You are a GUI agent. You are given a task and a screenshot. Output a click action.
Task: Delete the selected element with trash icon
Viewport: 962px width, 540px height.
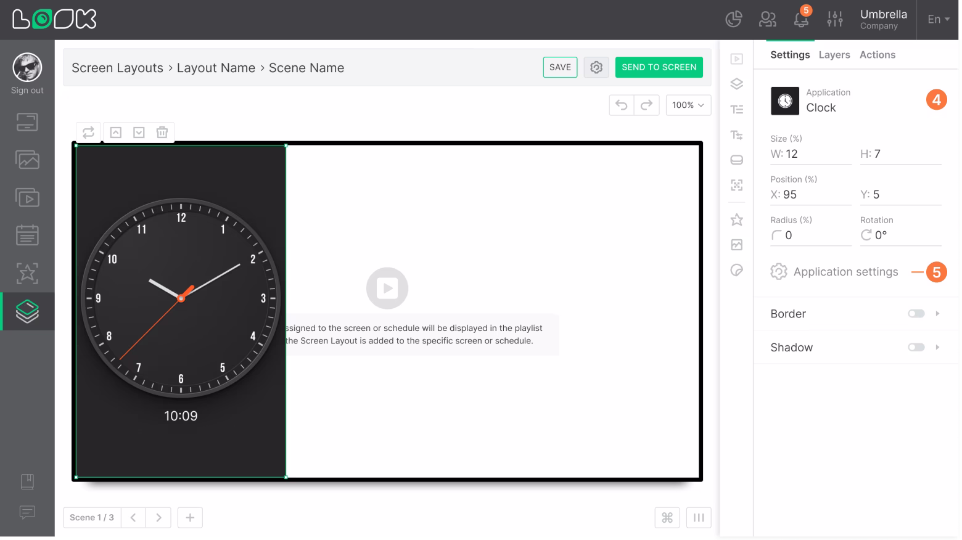point(162,132)
